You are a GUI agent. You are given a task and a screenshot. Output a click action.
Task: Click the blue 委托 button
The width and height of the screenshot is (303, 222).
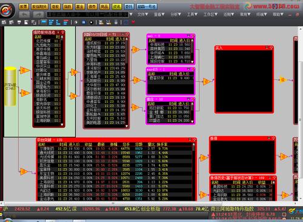point(129,7)
